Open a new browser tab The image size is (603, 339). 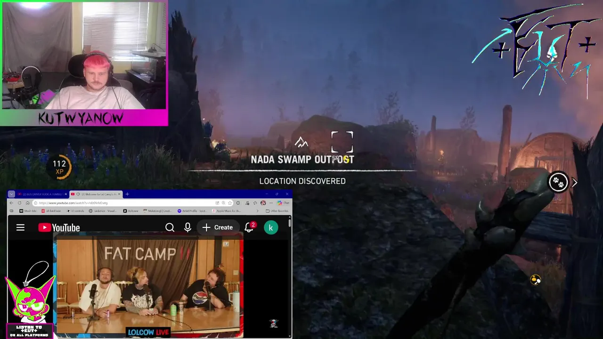[x=127, y=194]
